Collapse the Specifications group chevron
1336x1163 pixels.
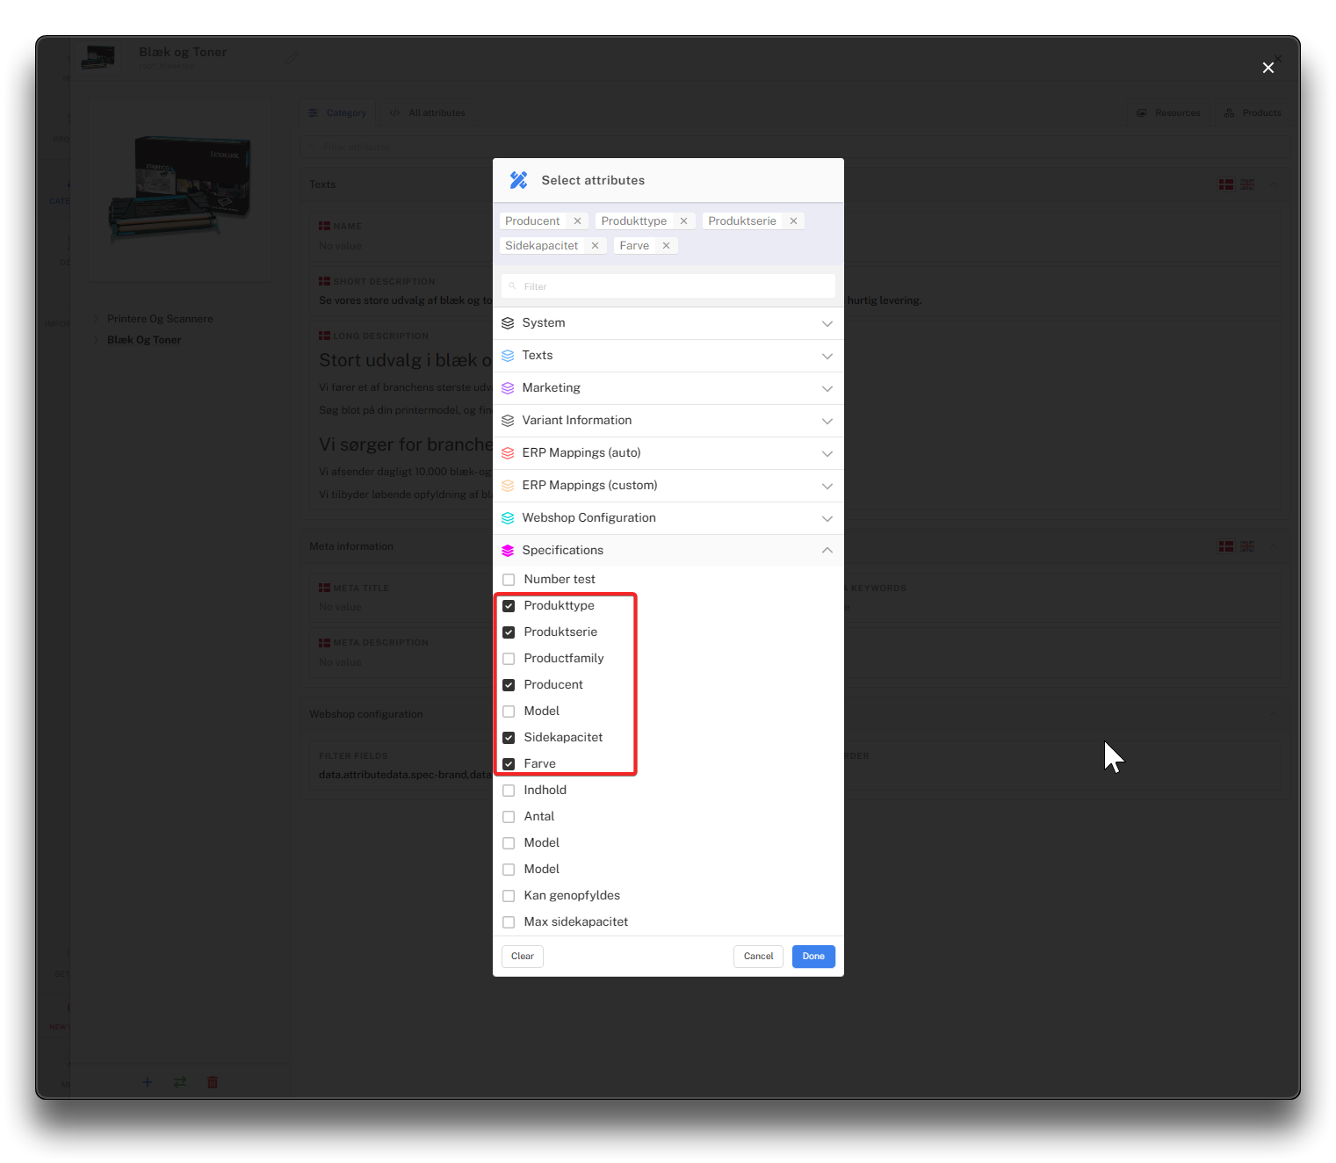point(827,550)
